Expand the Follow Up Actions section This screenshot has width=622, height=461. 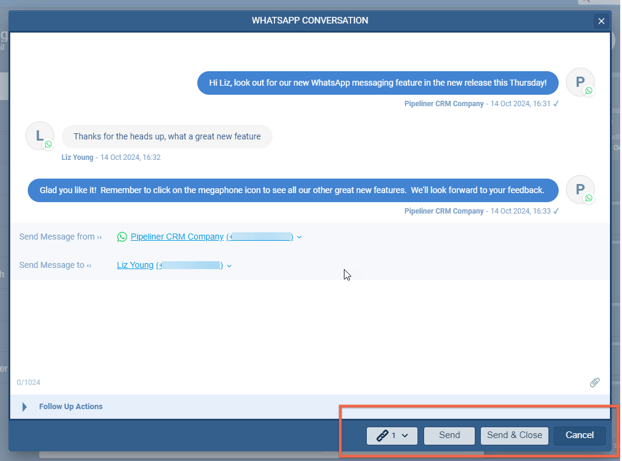pyautogui.click(x=25, y=407)
